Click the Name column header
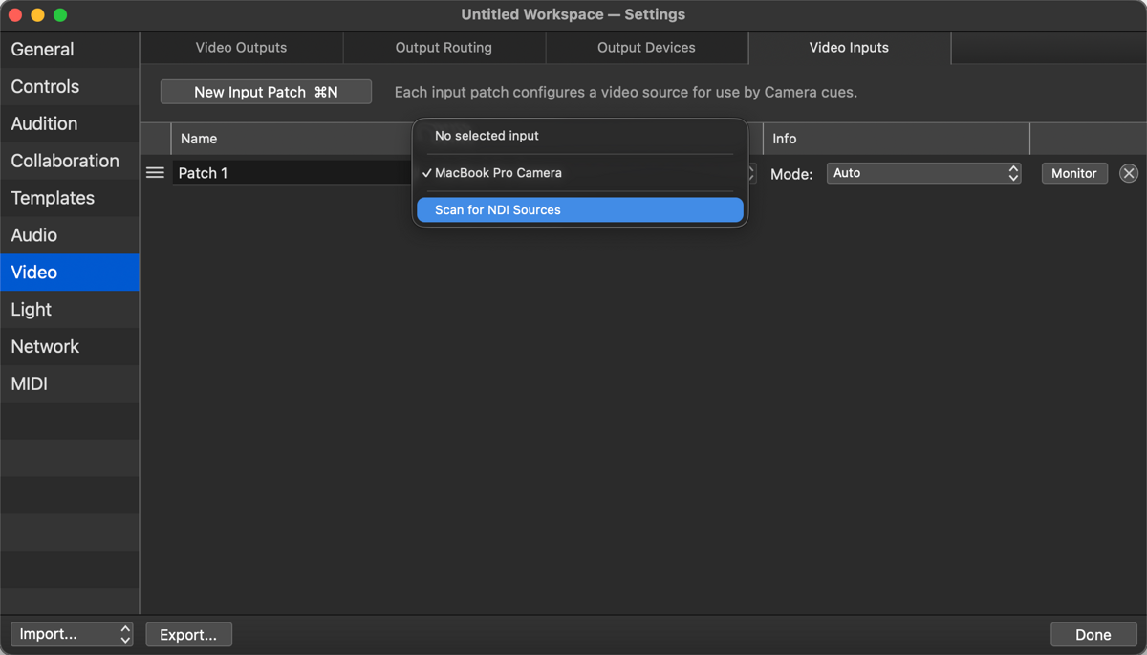This screenshot has height=655, width=1147. [x=292, y=139]
